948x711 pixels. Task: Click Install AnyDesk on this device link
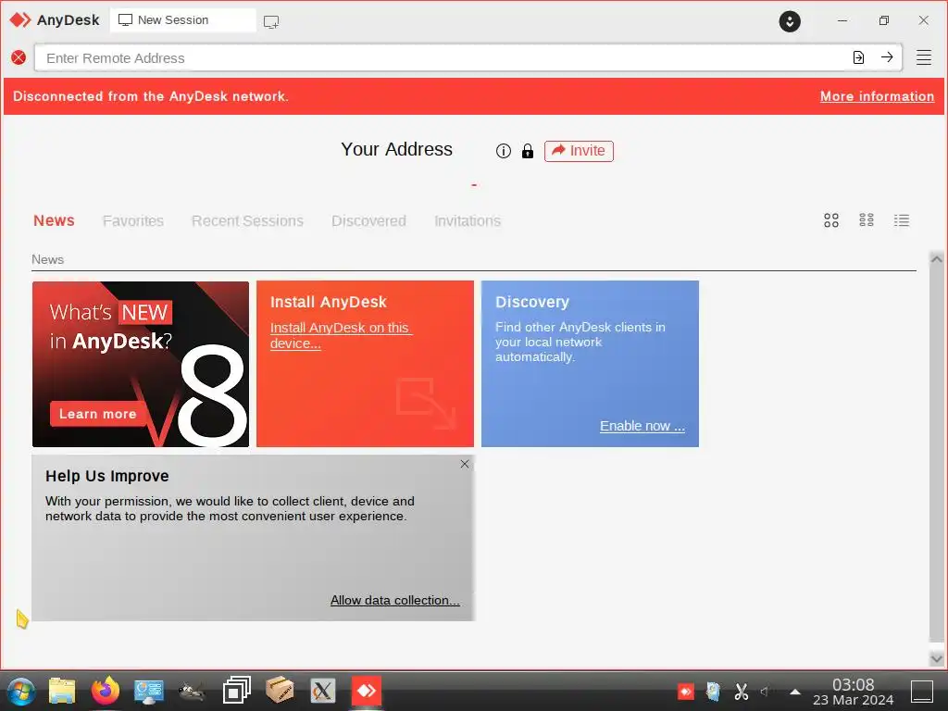point(340,335)
